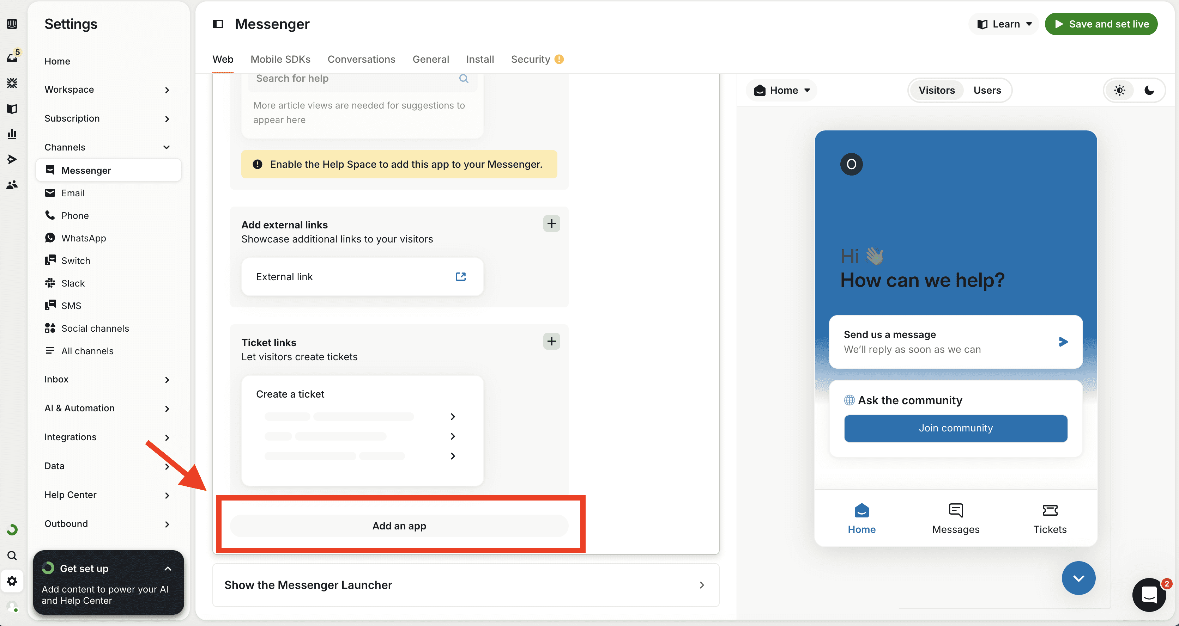Click the blue Join community button

[956, 428]
